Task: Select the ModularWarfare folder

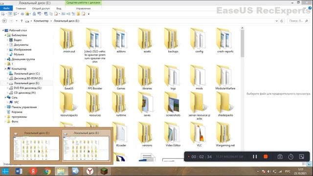Action: pyautogui.click(x=225, y=77)
